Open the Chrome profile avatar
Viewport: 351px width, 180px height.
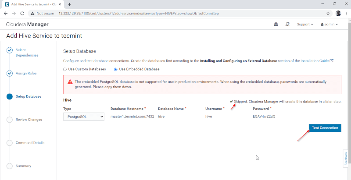(x=338, y=13)
